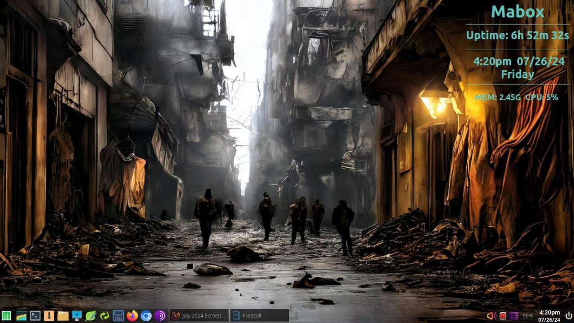Viewport: 574px width, 323px height.
Task: Click the Mabox title in the desktop widget
Action: [x=517, y=12]
